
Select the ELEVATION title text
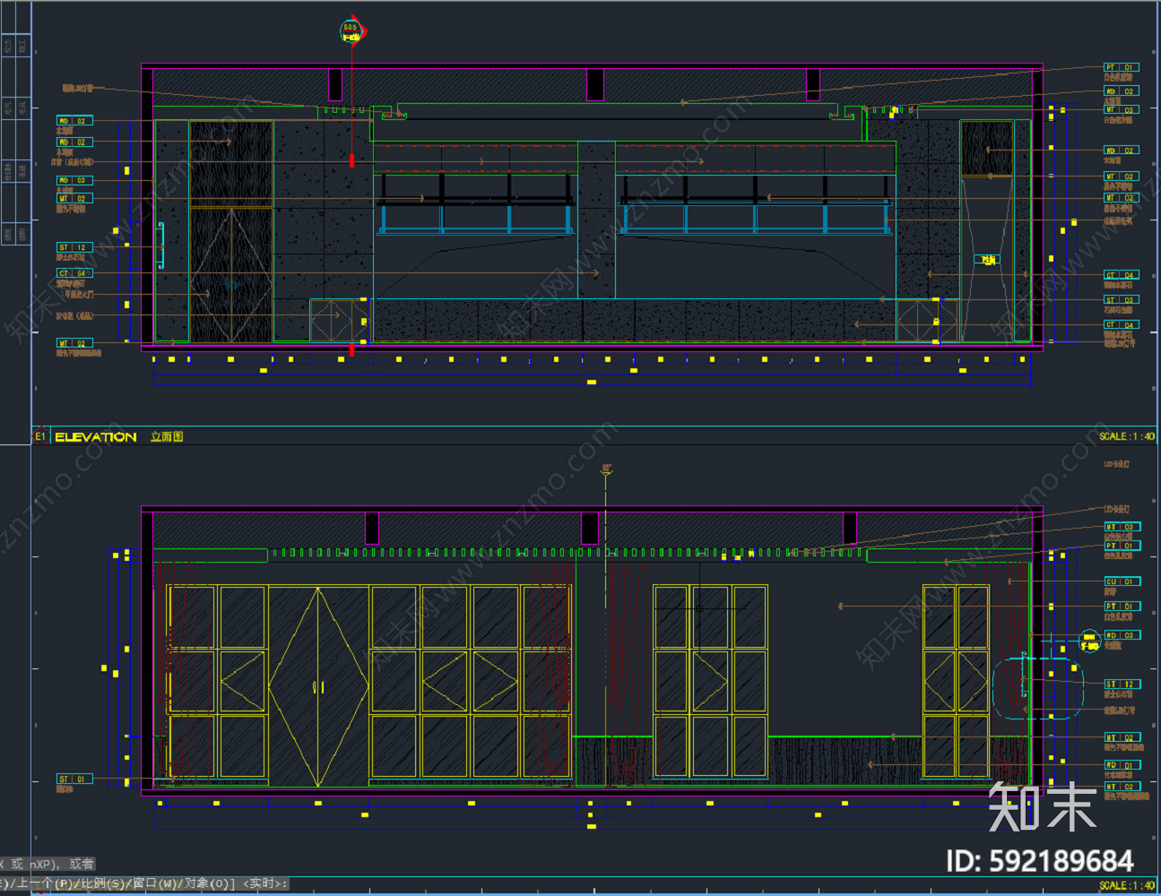[x=96, y=437]
